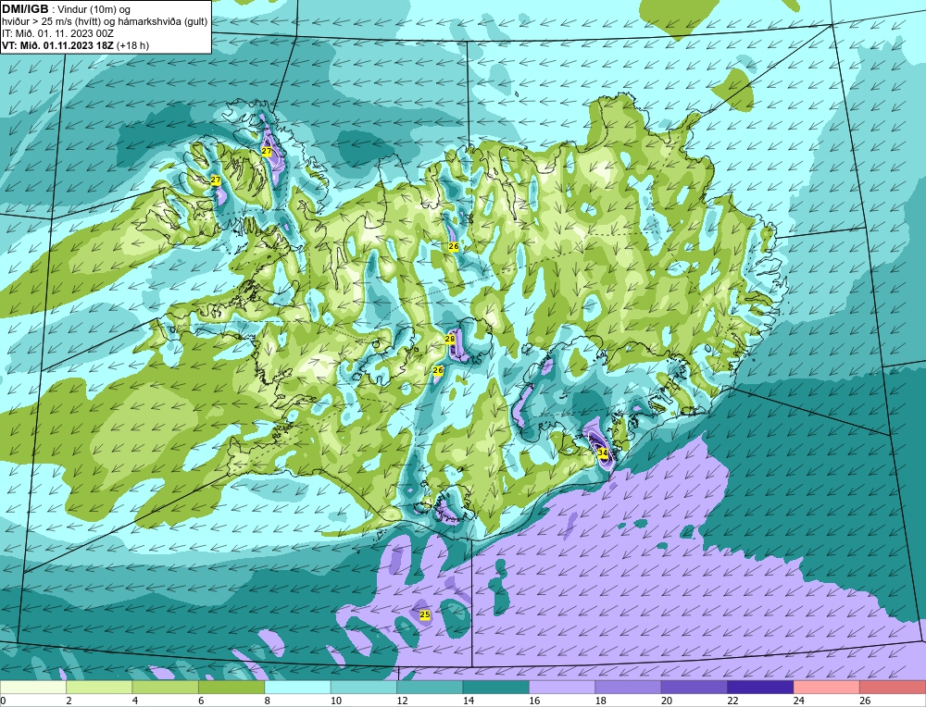Click the '10' legend scale number
The image size is (926, 707).
336,701
